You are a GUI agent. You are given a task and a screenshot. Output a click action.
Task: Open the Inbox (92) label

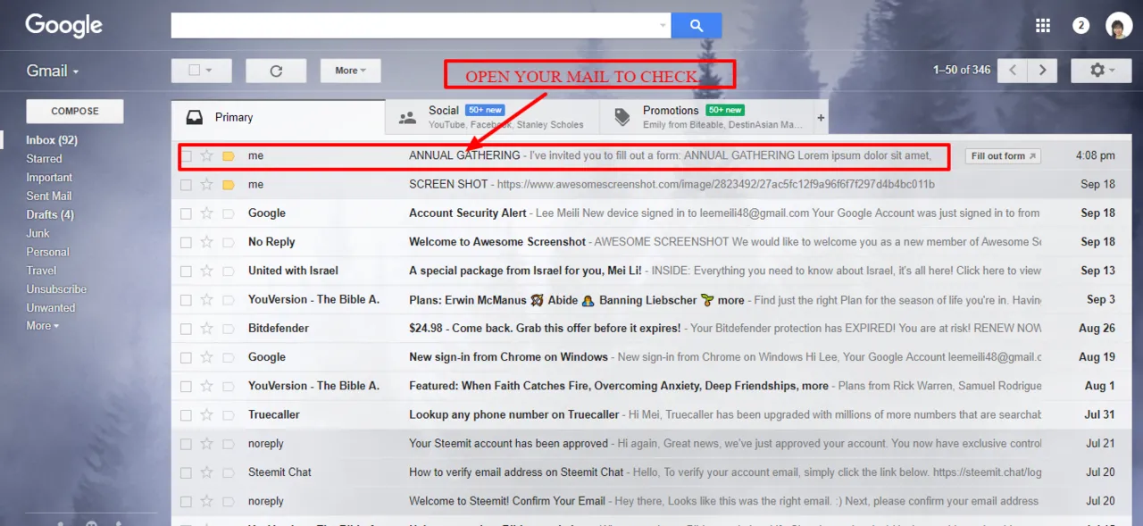pos(52,140)
